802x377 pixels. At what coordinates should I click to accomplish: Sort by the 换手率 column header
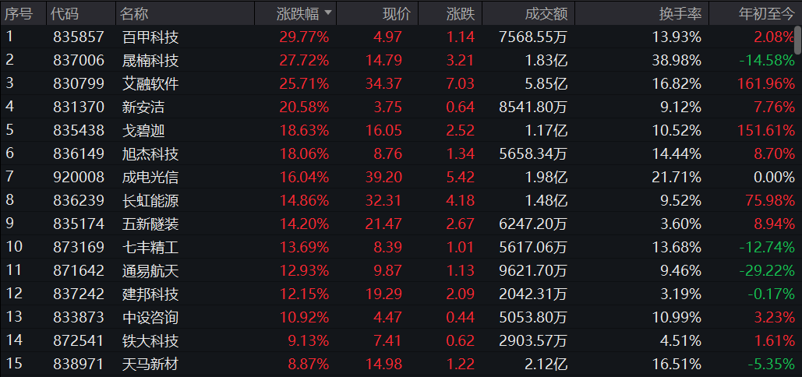point(641,14)
